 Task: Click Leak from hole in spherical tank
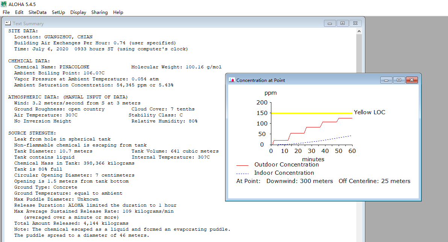(62, 139)
